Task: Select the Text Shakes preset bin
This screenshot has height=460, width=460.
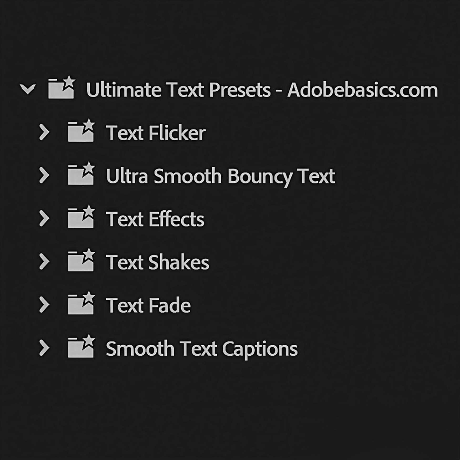Action: pyautogui.click(x=158, y=262)
